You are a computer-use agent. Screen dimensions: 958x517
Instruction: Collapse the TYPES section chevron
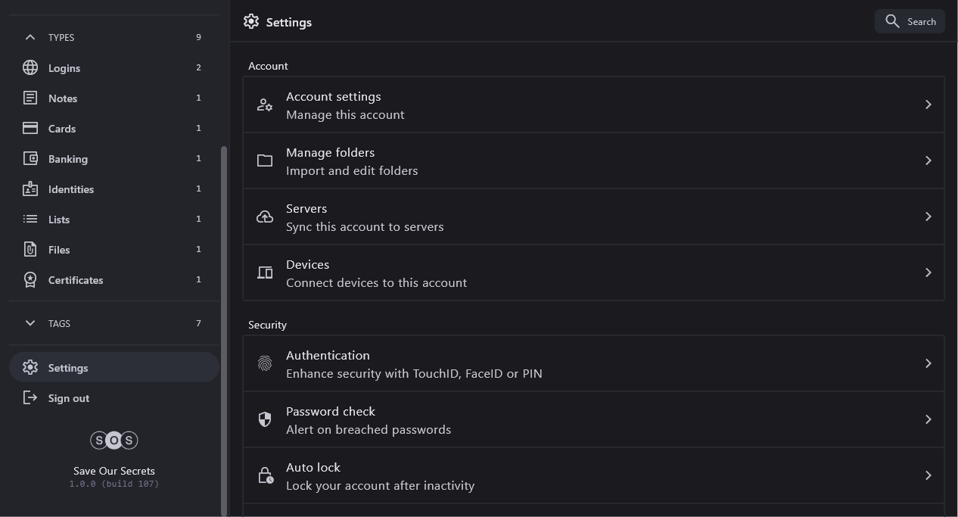pyautogui.click(x=30, y=37)
